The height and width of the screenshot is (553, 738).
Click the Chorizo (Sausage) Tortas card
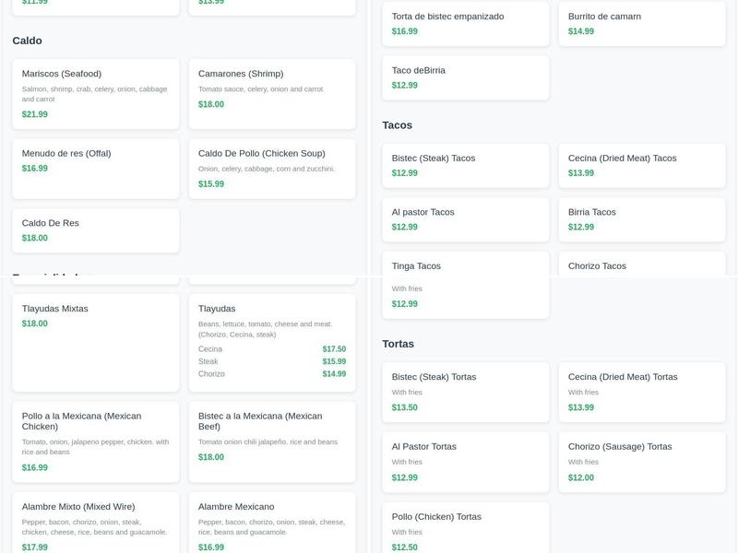641,462
